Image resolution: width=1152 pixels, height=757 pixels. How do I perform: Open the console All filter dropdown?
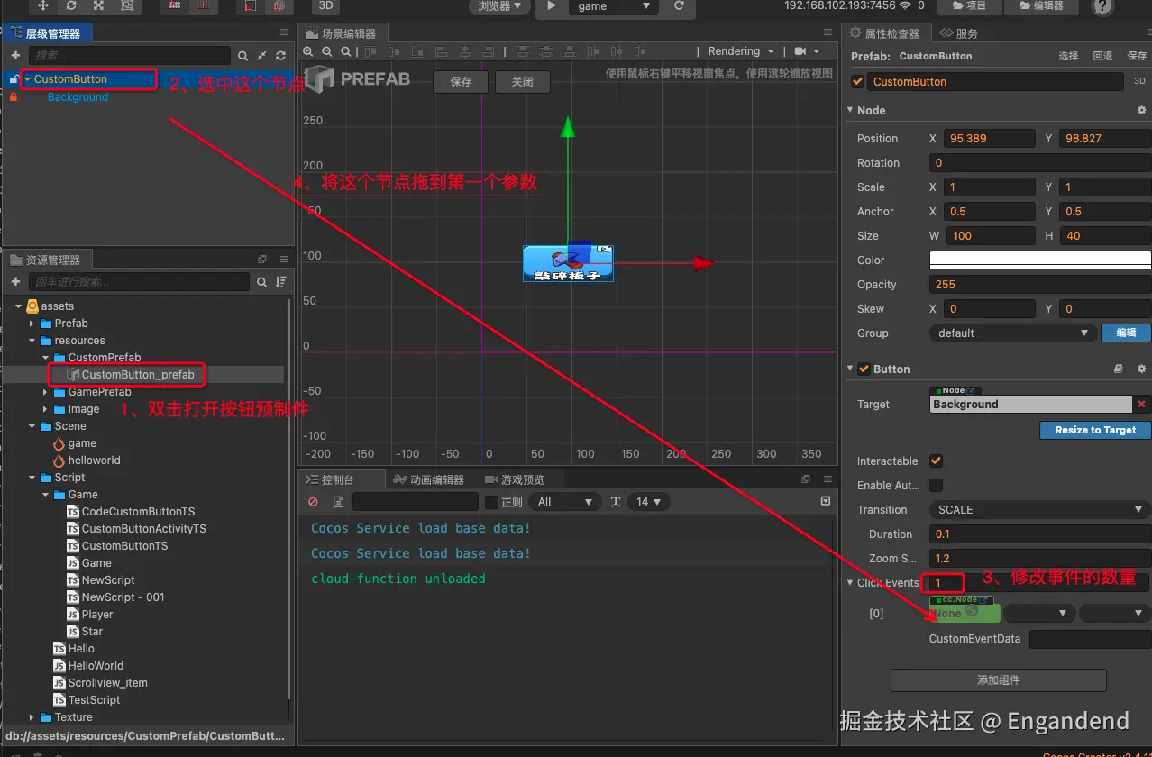click(565, 502)
